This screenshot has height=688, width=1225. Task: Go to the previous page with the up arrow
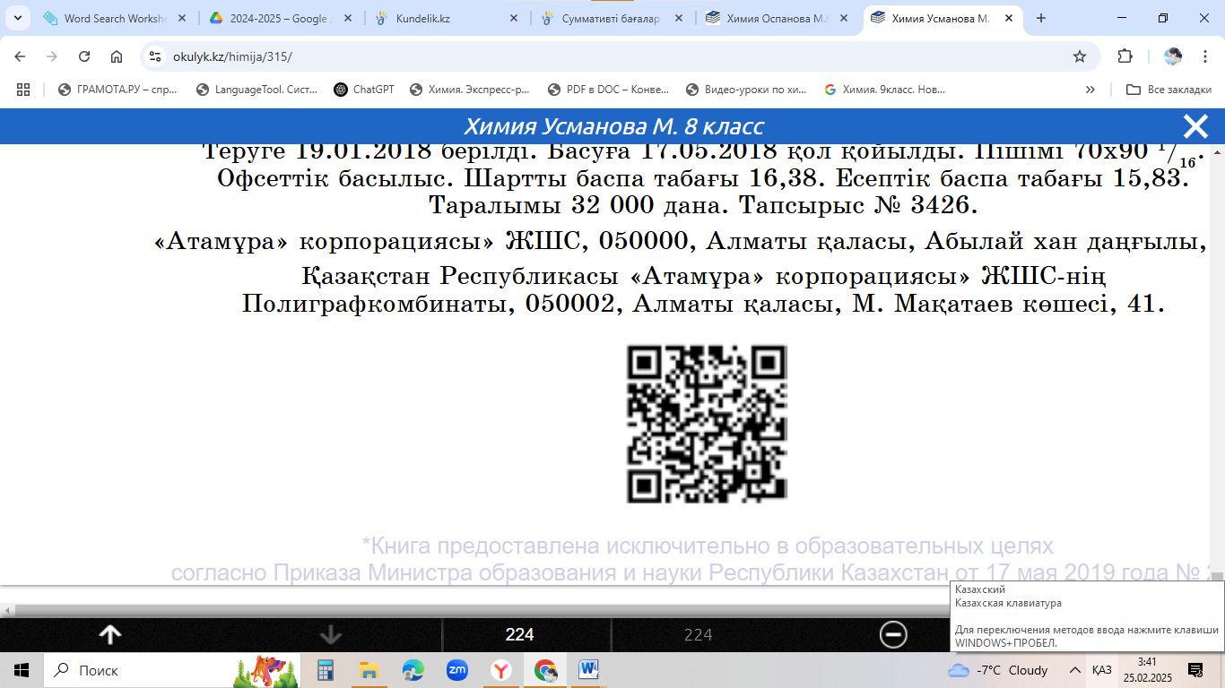coord(109,635)
